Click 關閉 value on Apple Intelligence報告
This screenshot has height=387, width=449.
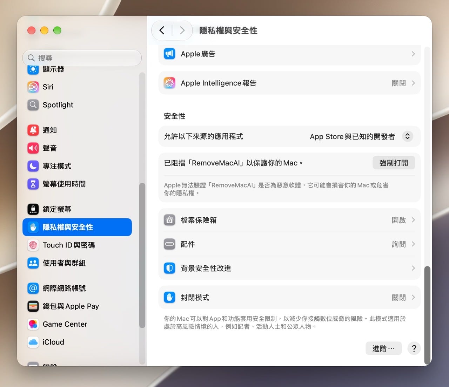pos(399,83)
